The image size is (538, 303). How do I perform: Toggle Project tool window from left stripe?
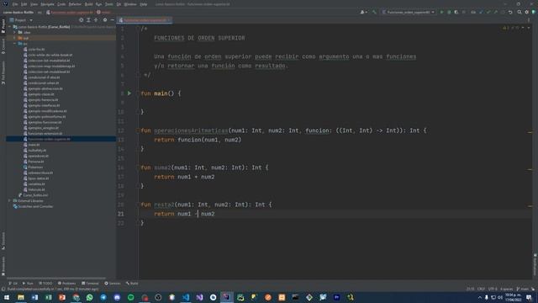[x=3, y=26]
